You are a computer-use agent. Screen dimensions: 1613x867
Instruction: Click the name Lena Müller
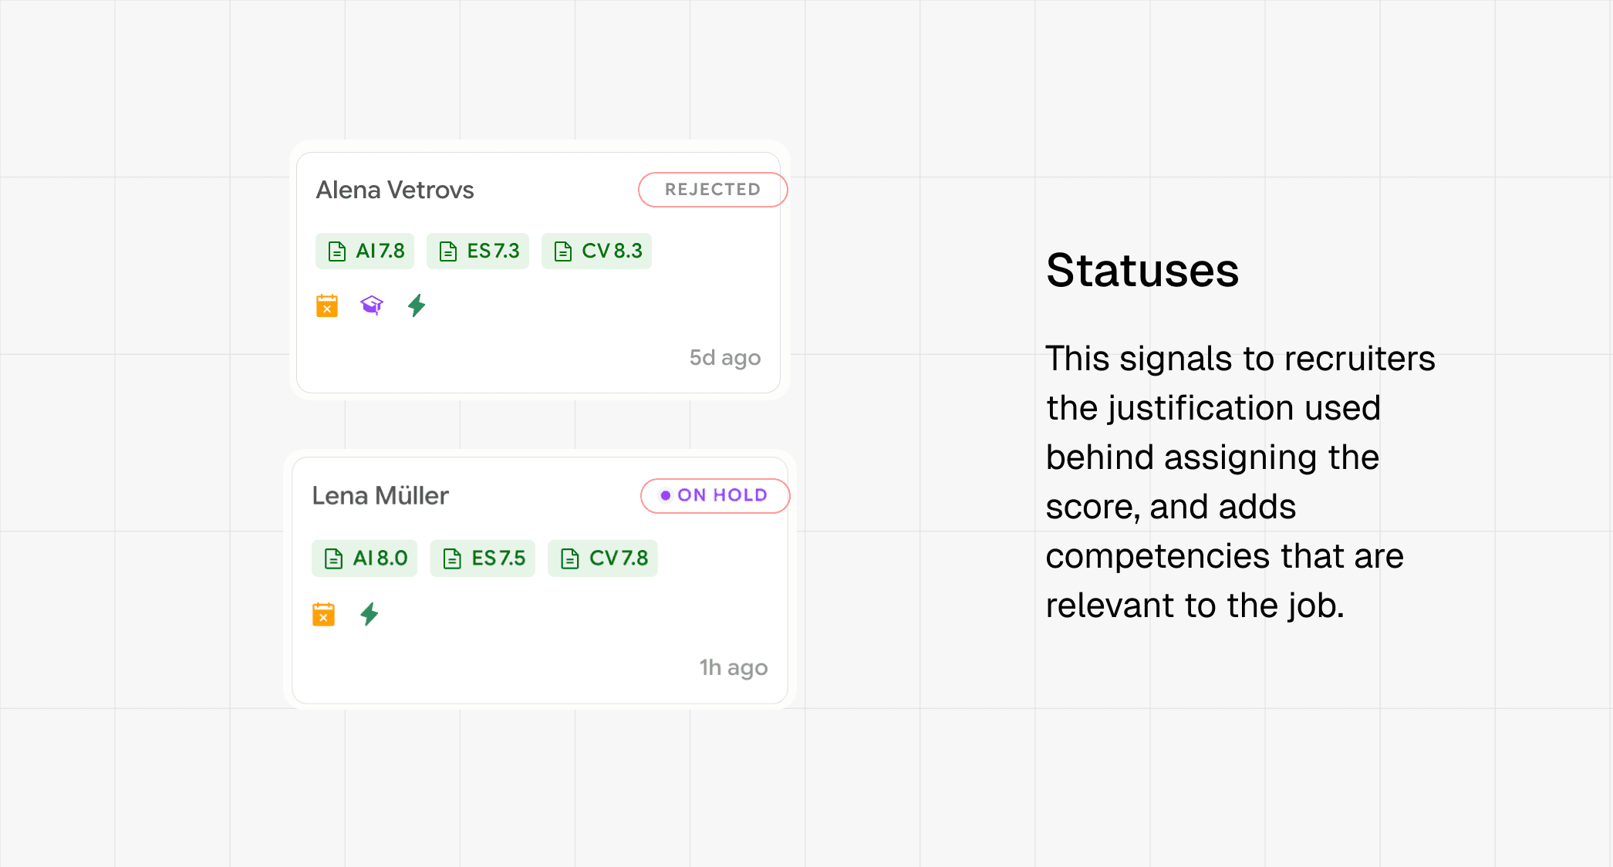(380, 495)
